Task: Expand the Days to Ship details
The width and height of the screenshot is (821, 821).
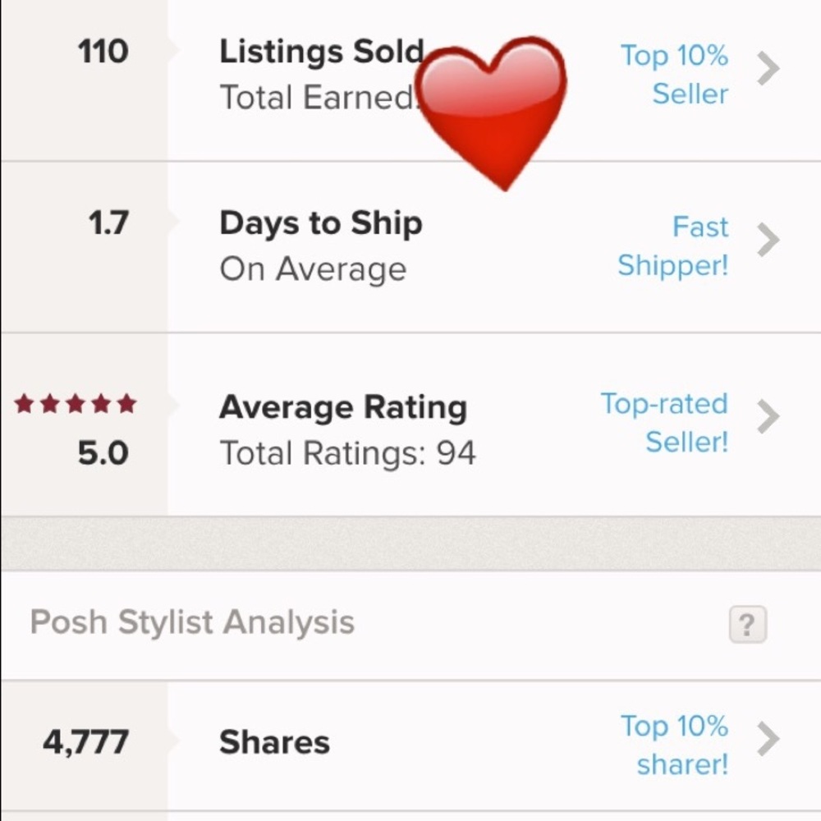Action: tap(768, 241)
